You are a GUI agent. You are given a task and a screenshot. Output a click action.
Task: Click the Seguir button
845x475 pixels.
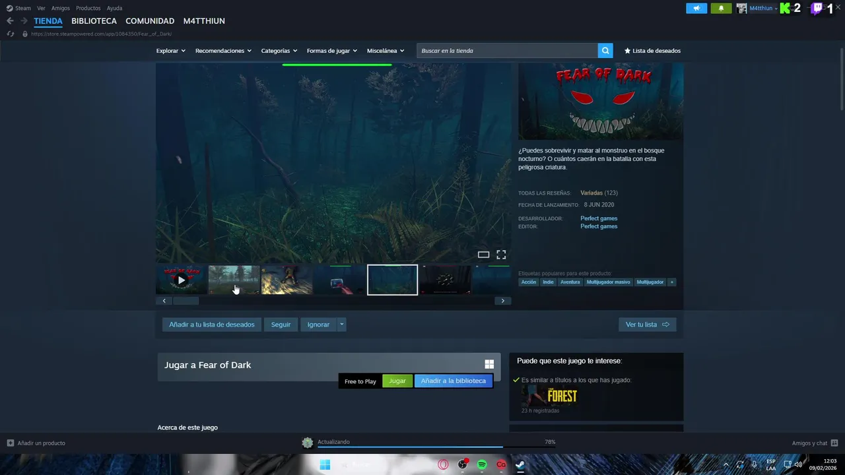click(281, 325)
